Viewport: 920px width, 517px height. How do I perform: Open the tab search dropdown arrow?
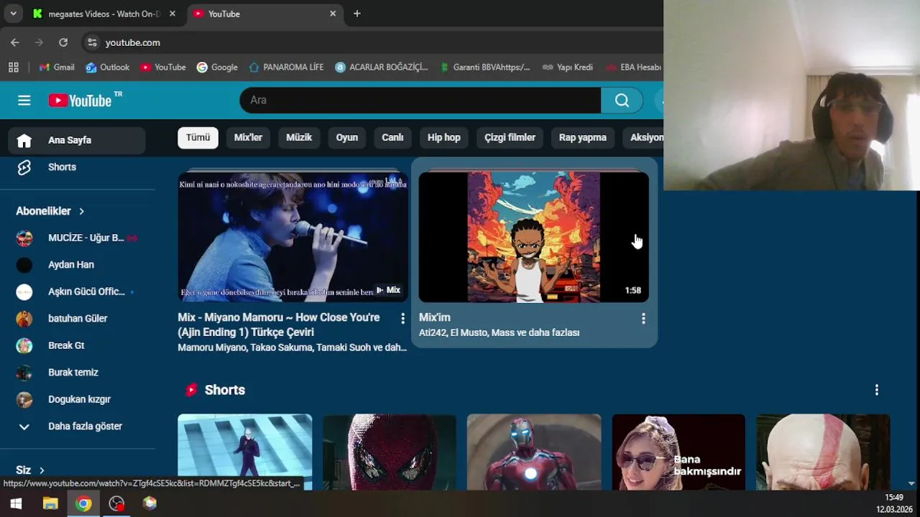(13, 14)
